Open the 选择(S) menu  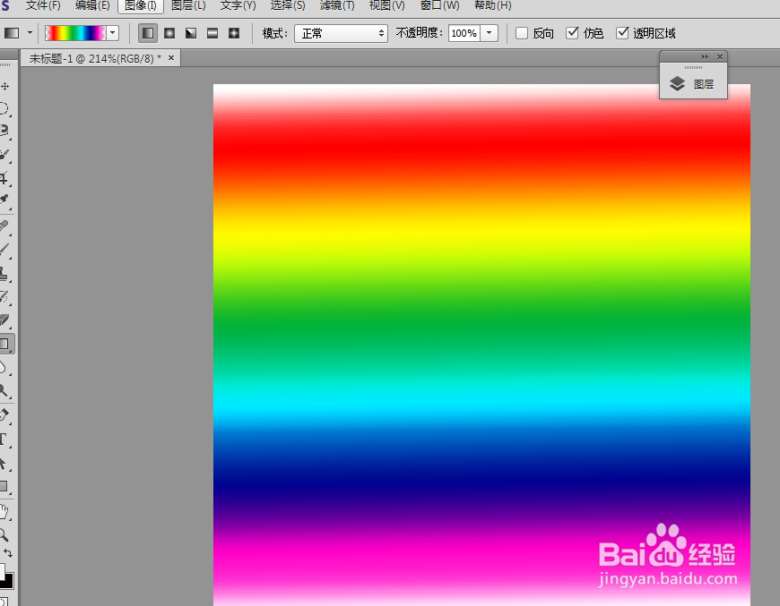(x=288, y=5)
